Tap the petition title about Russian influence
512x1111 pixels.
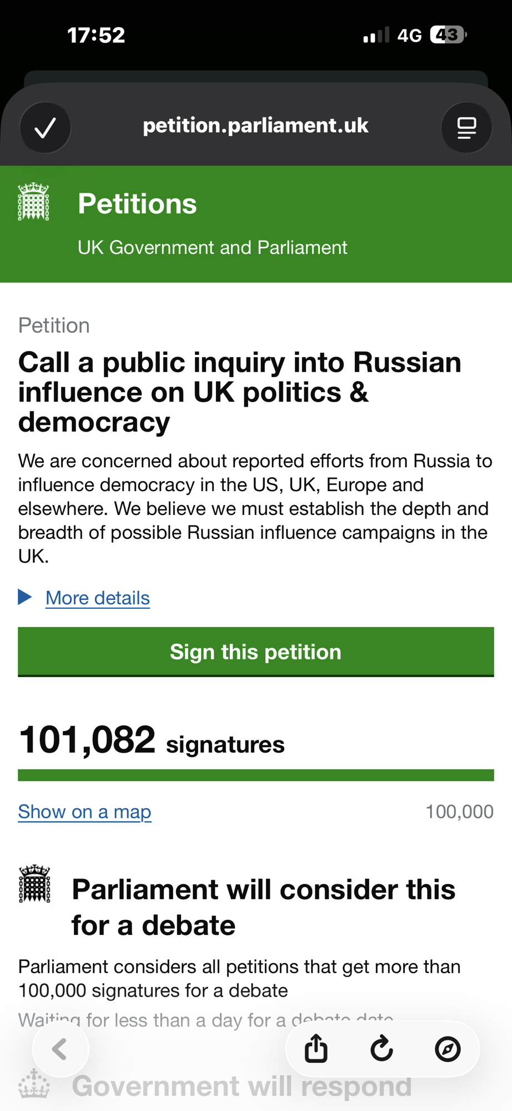[x=240, y=392]
